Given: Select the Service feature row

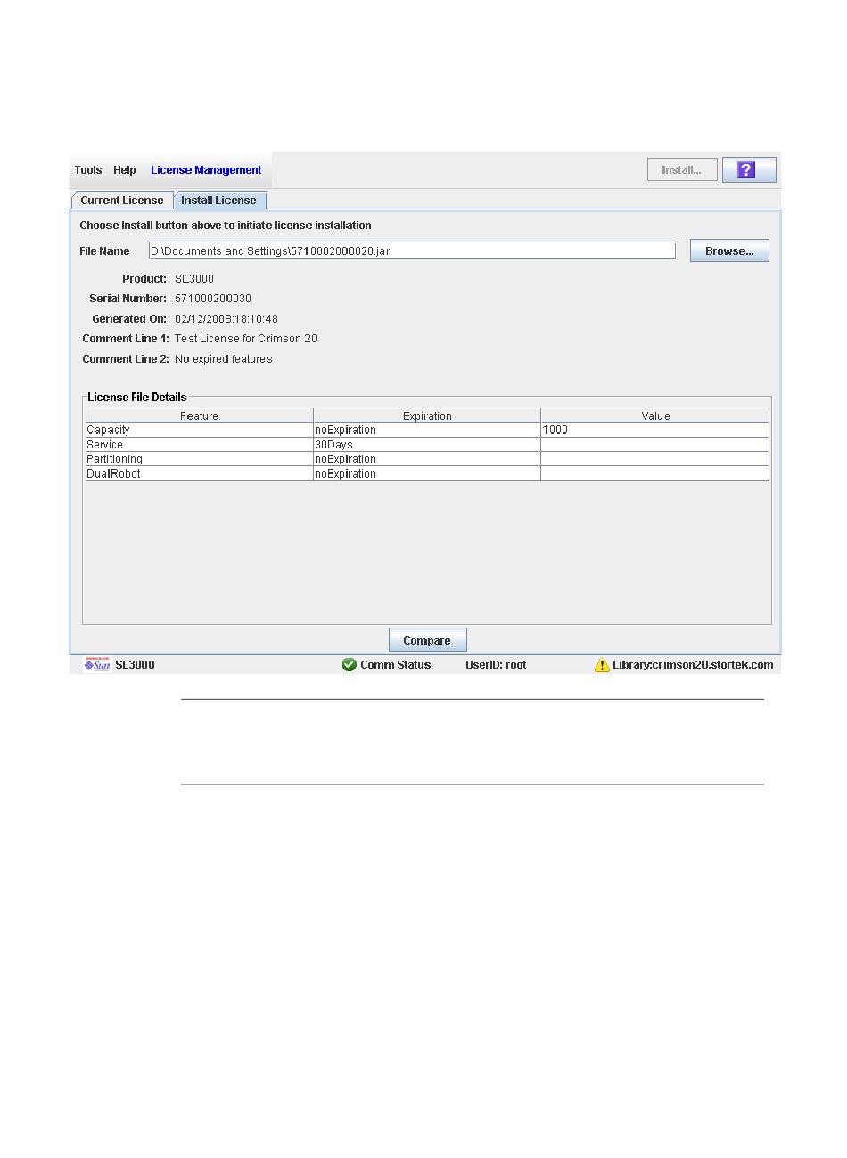Looking at the screenshot, I should [427, 445].
